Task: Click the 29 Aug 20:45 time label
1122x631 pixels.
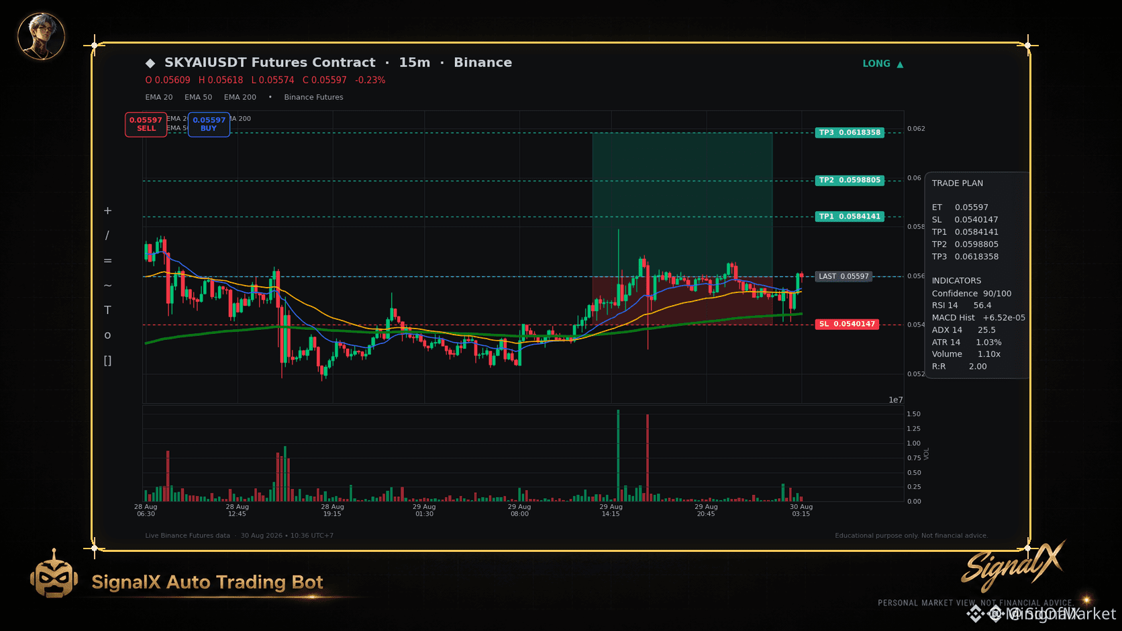Action: [706, 510]
